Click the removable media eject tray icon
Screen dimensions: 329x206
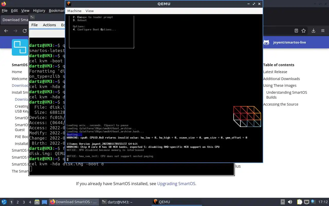[x=282, y=202]
